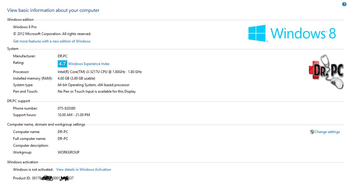Viewport: 347px width, 196px height.
Task: Click the Installed memory (RAM): label
Action: (x=33, y=78)
